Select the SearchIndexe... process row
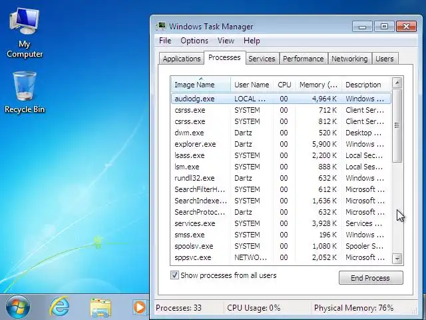This screenshot has height=320, width=426. tap(281, 201)
